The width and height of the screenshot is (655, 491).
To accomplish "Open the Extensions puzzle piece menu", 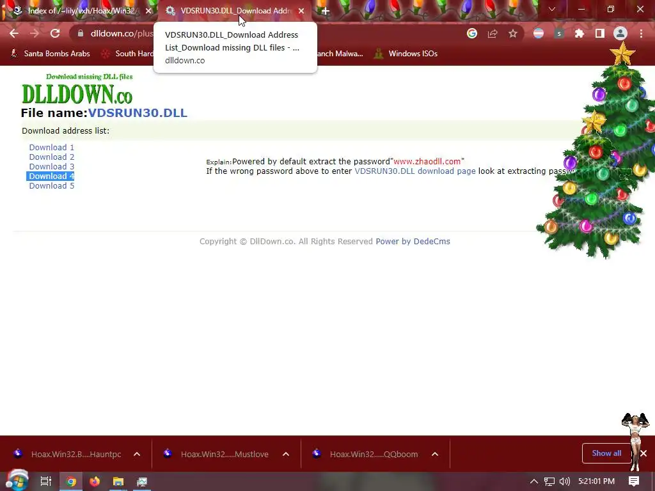I will pos(580,33).
